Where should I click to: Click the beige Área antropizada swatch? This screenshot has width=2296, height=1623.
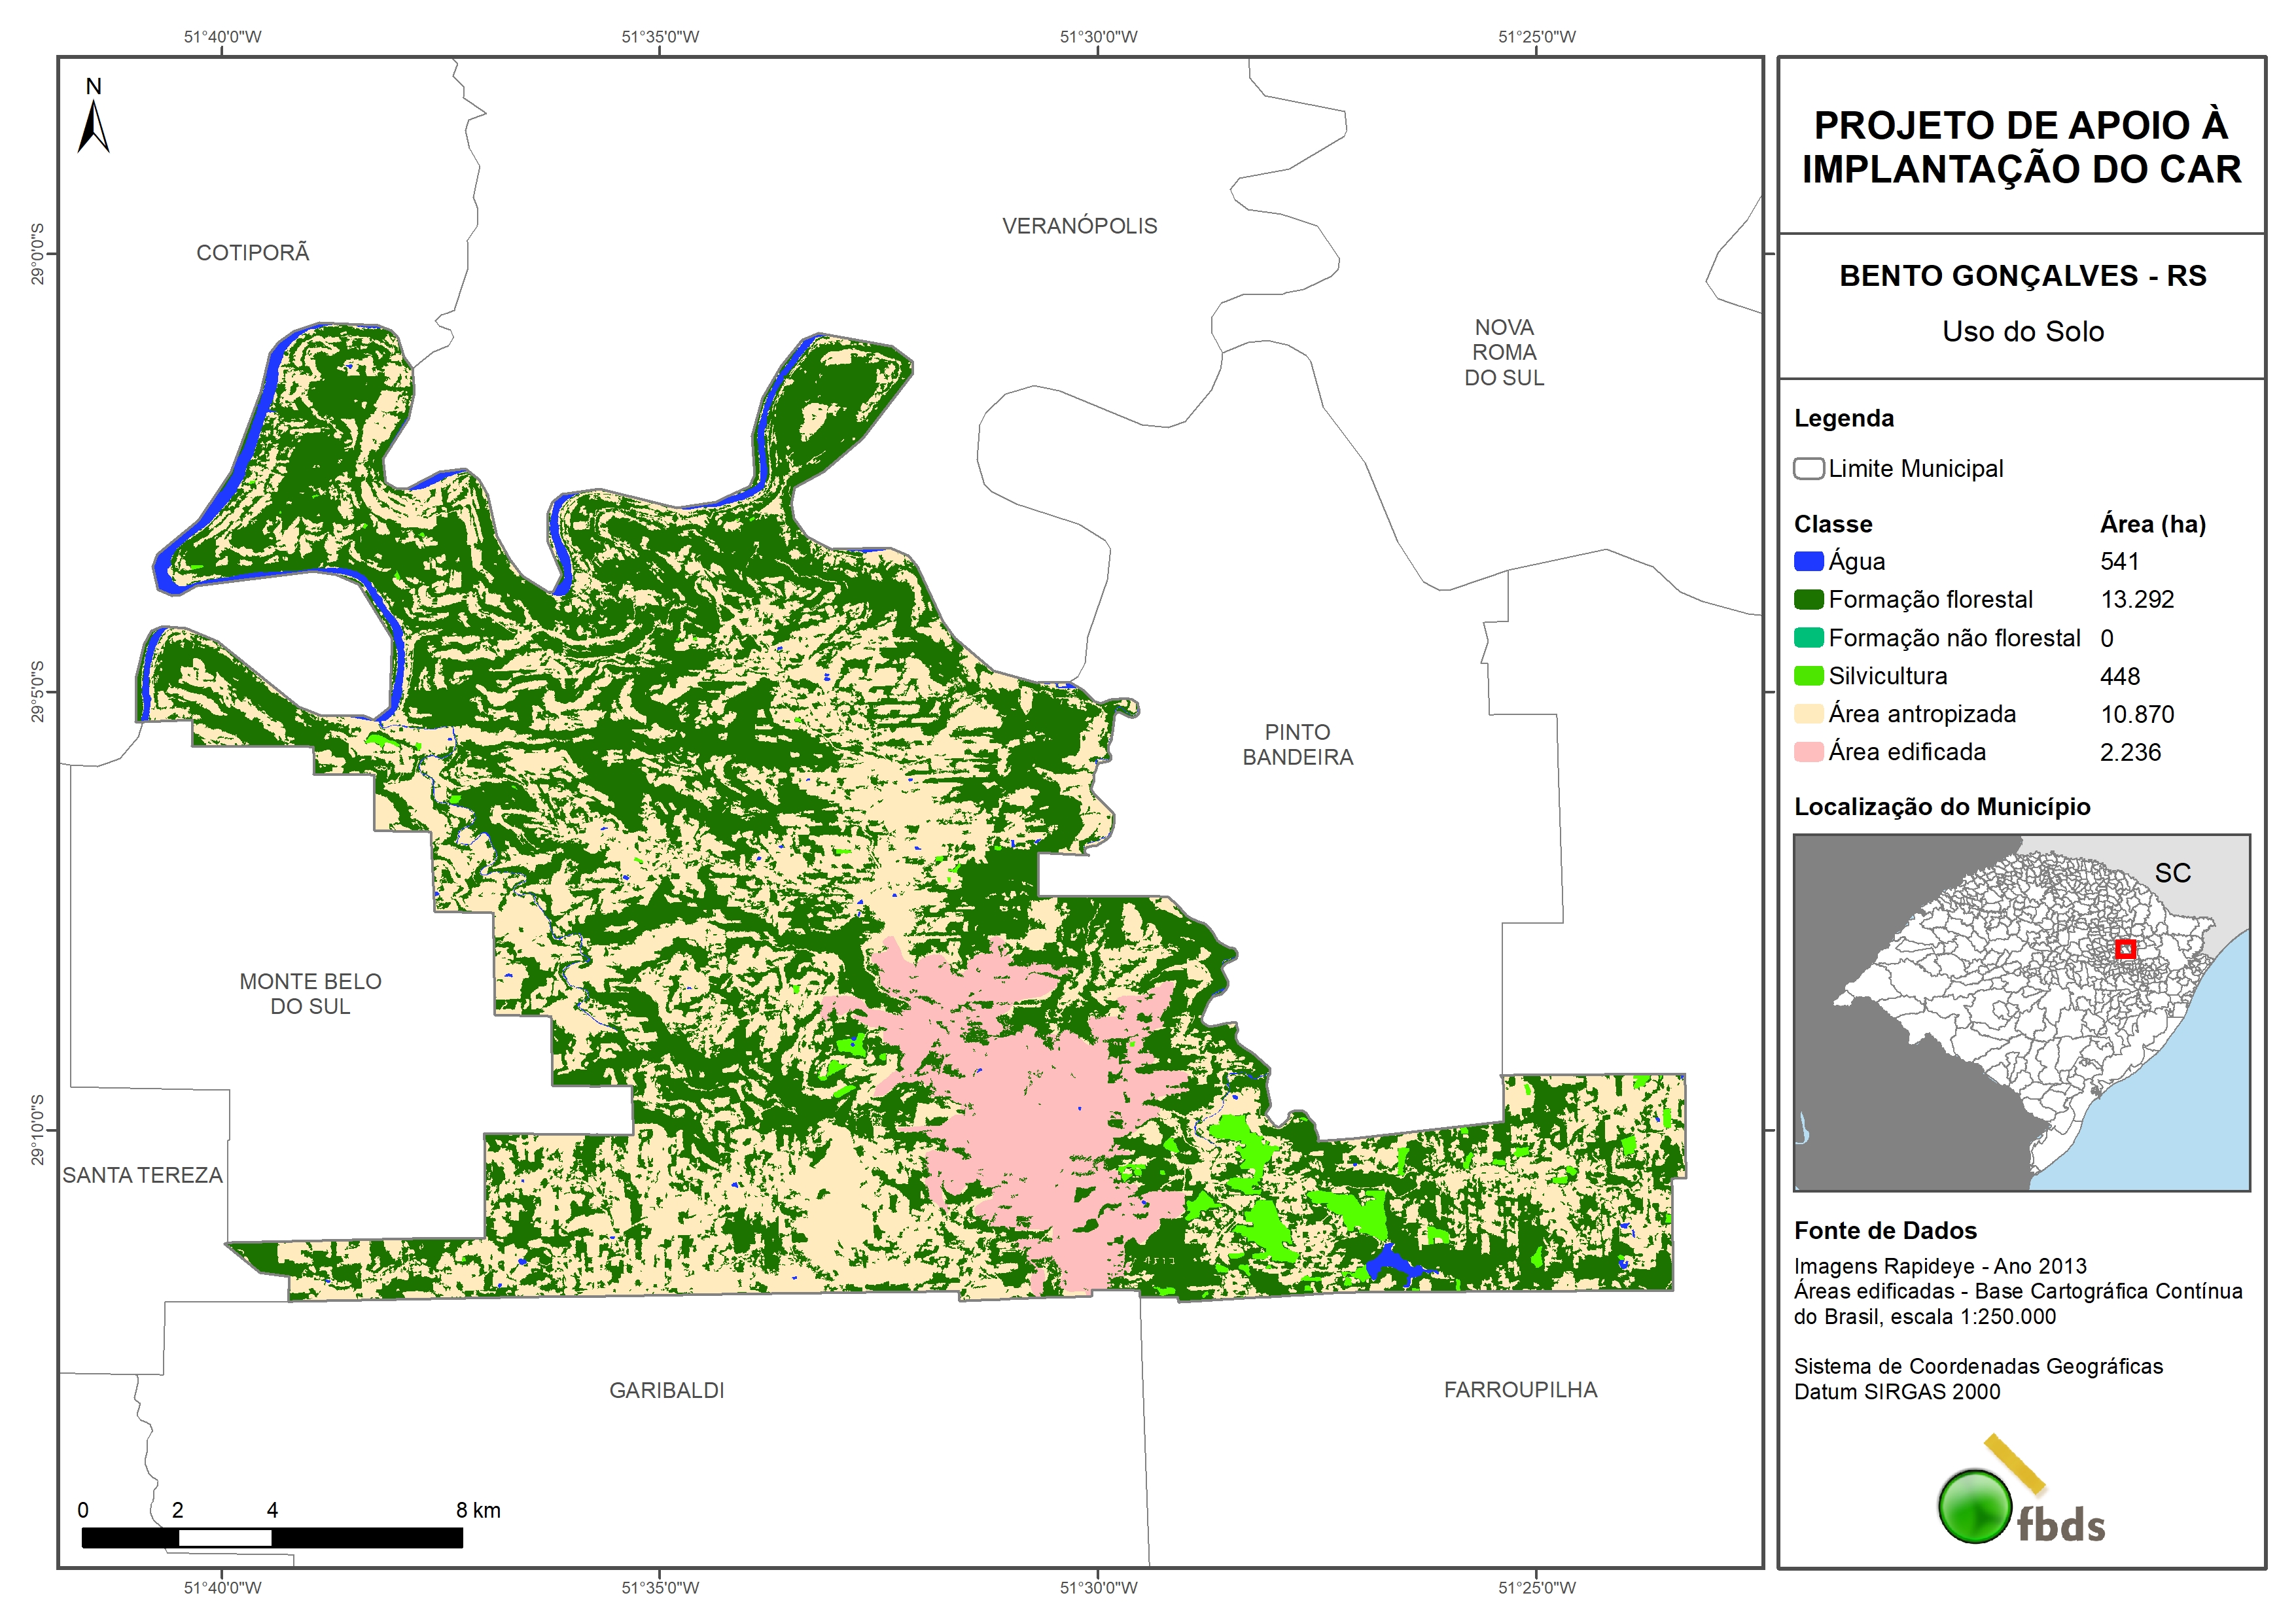pos(1808,714)
